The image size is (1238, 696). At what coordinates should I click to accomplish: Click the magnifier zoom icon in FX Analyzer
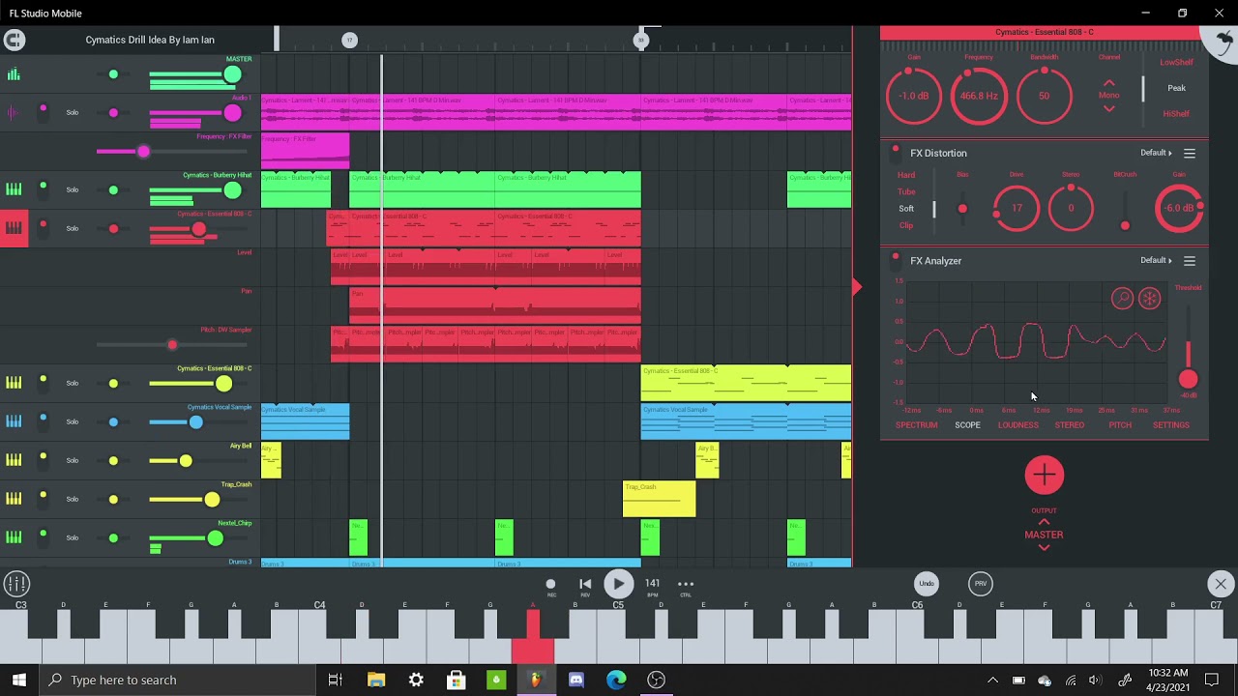[1122, 299]
